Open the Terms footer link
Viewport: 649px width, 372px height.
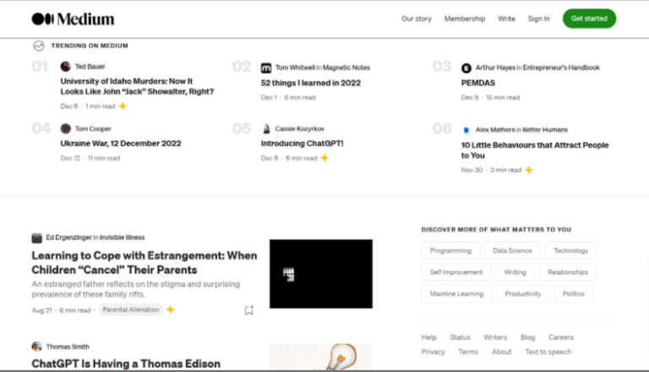(x=468, y=352)
